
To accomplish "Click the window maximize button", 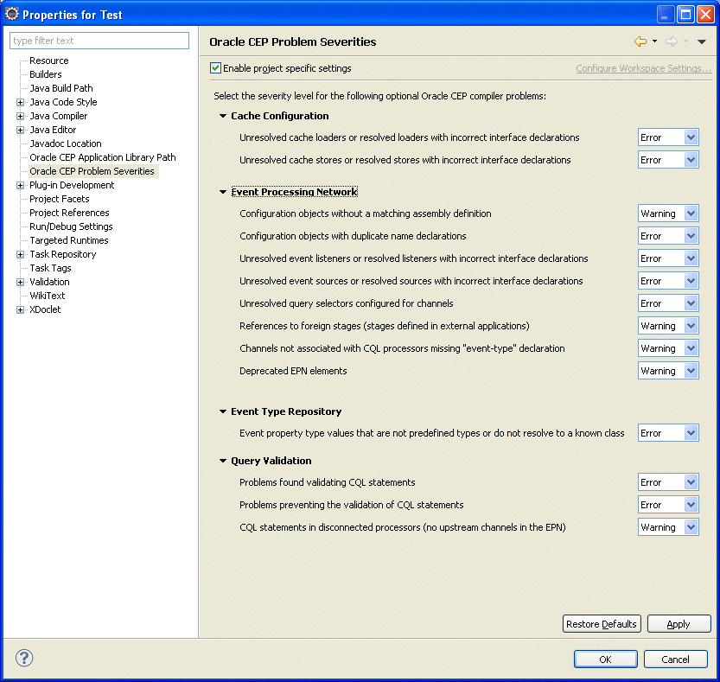I will point(685,15).
